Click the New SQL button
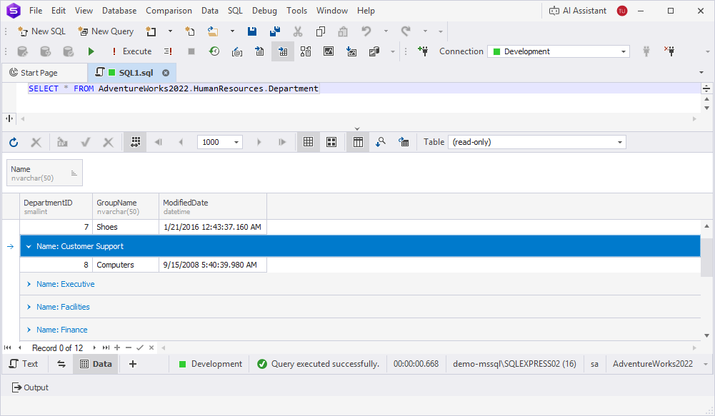Screen dimensions: 715x416 pyautogui.click(x=42, y=31)
